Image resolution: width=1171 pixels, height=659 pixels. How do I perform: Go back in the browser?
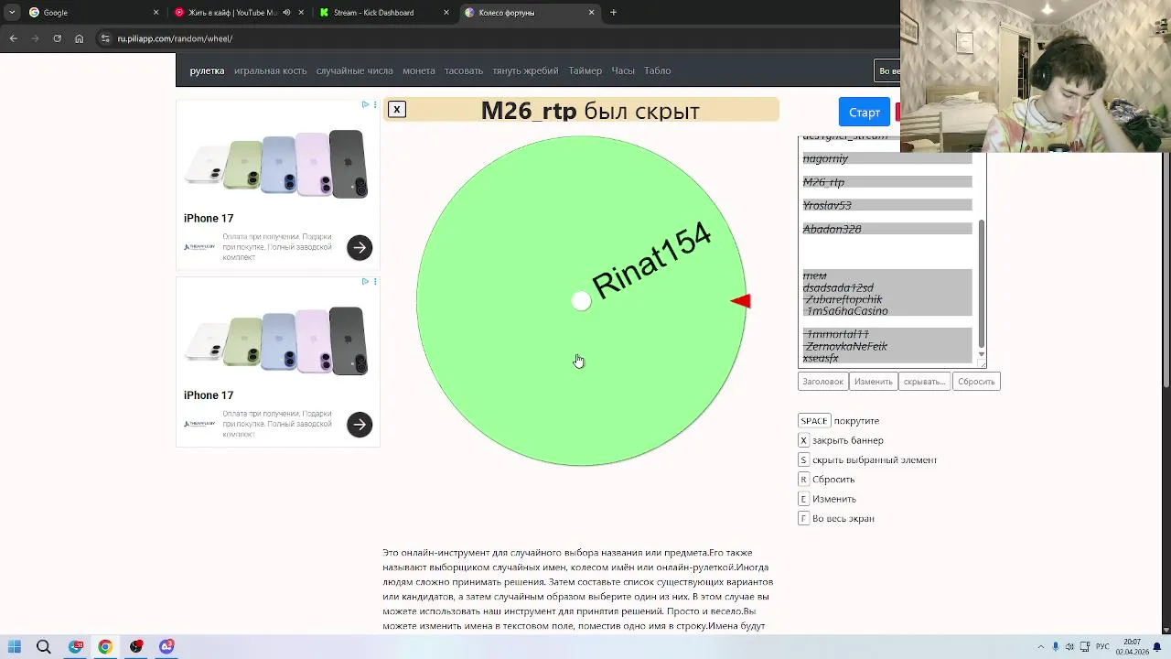14,38
